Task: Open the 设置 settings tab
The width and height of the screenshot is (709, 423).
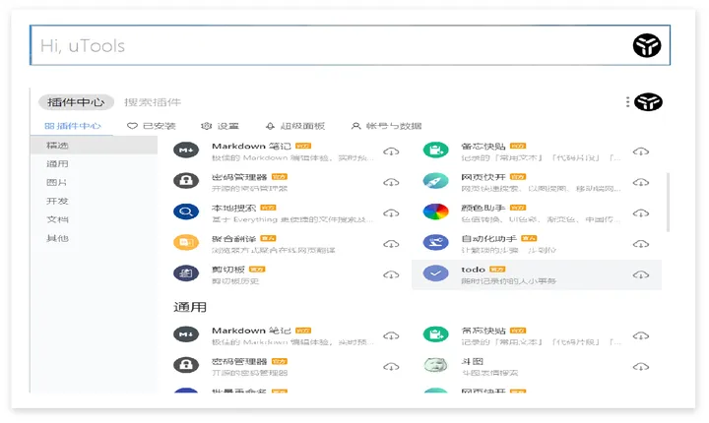Action: pos(220,126)
